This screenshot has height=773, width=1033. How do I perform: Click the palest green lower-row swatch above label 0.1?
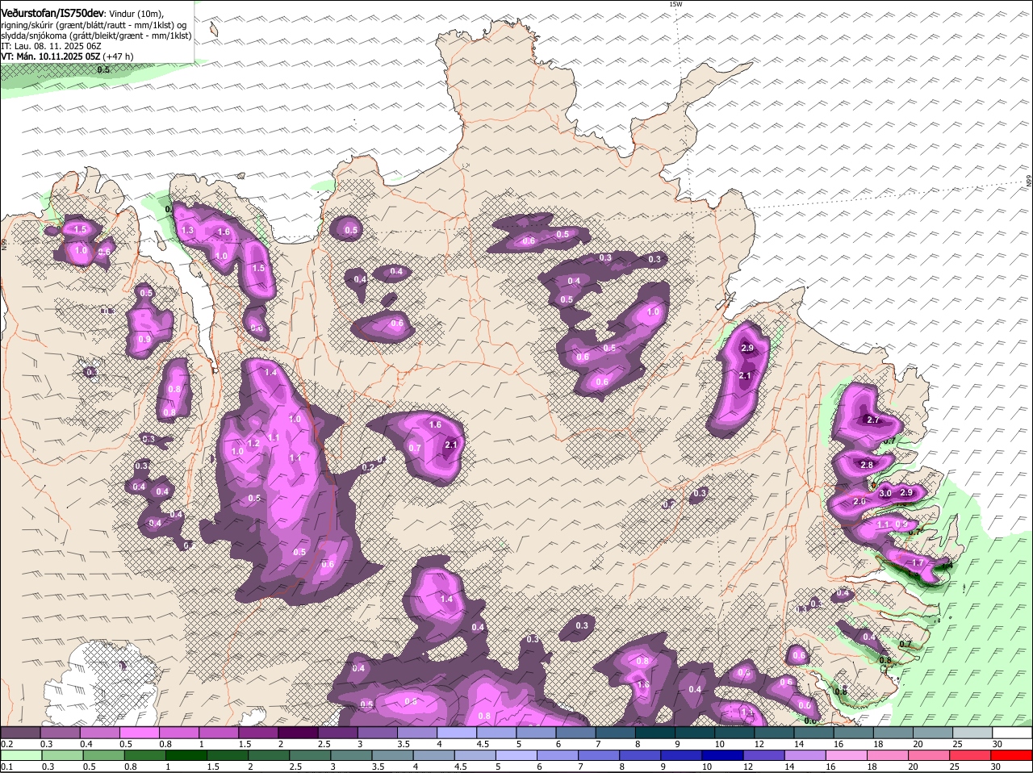20,755
